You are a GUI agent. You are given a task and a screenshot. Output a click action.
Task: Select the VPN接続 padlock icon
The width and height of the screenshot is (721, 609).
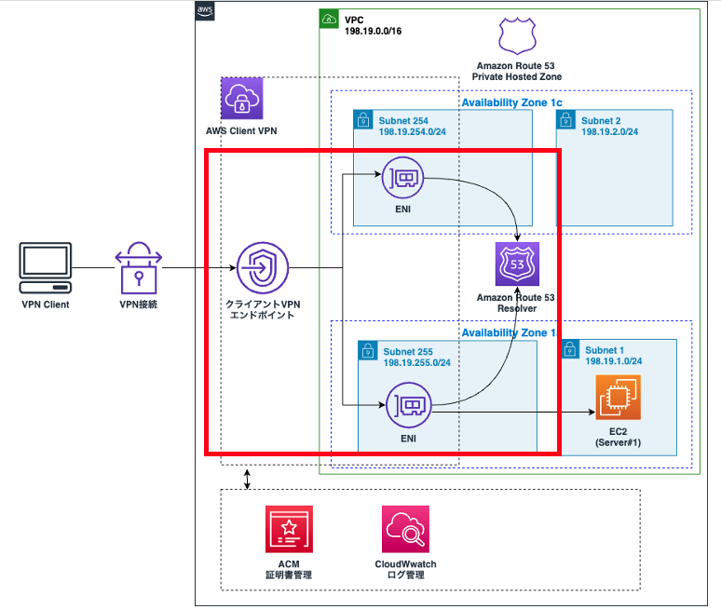pos(139,267)
